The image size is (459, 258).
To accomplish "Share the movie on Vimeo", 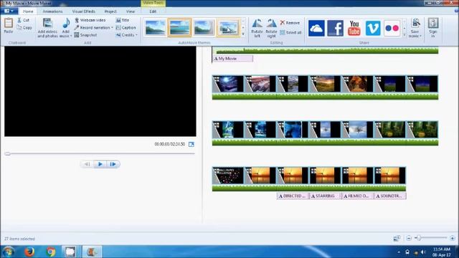I will click(x=373, y=28).
